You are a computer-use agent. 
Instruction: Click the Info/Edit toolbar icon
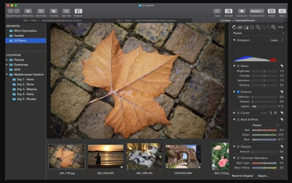[228, 11]
